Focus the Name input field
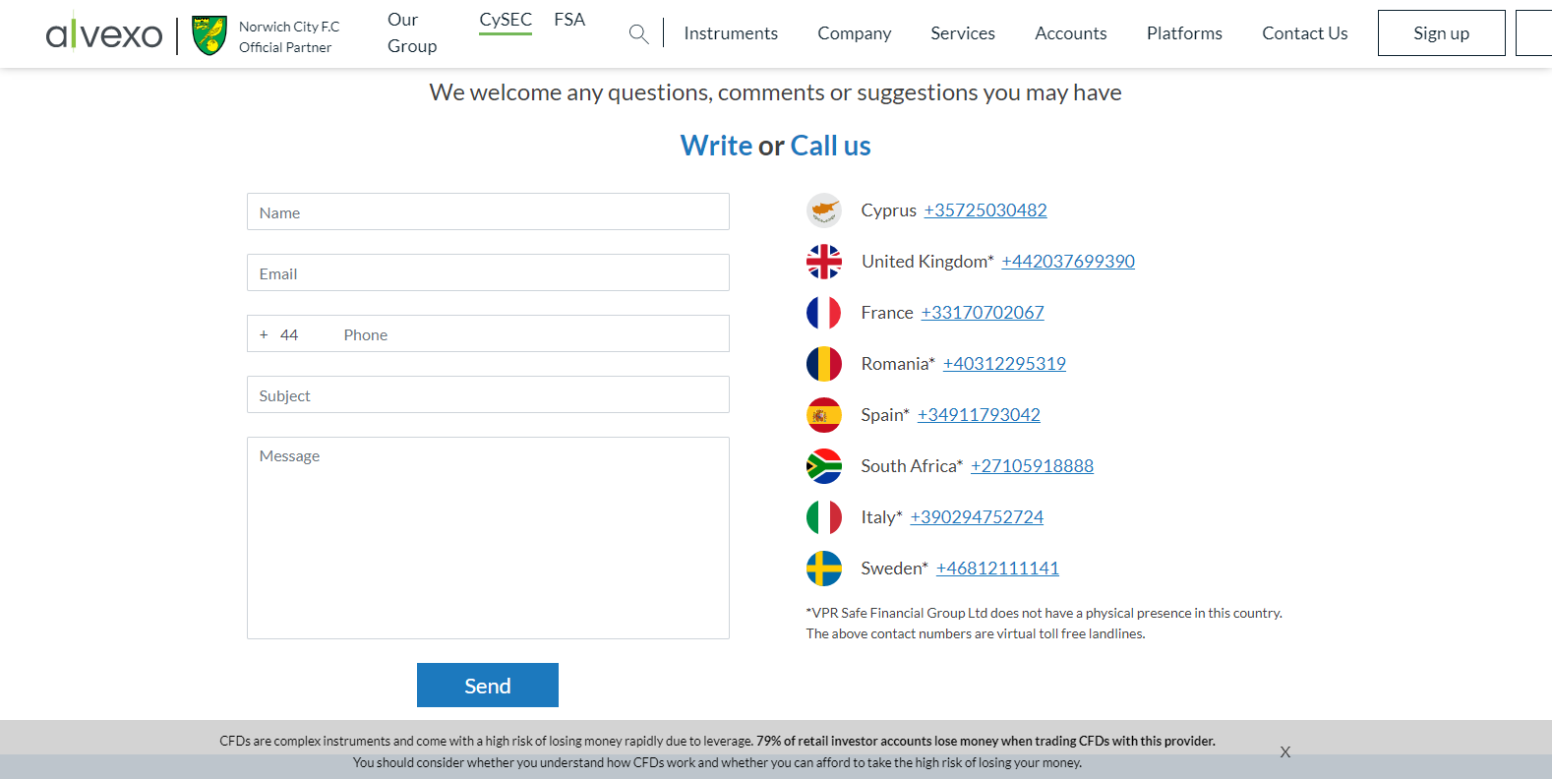The height and width of the screenshot is (779, 1552). click(488, 211)
